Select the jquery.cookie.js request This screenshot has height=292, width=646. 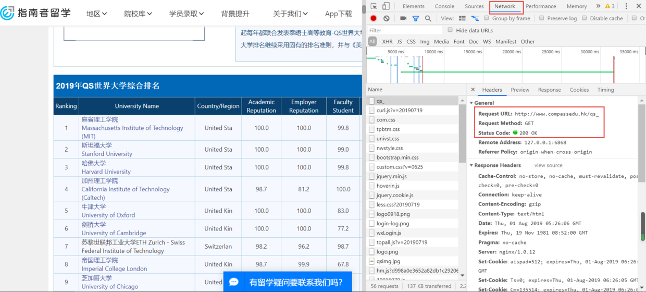pyautogui.click(x=412, y=195)
